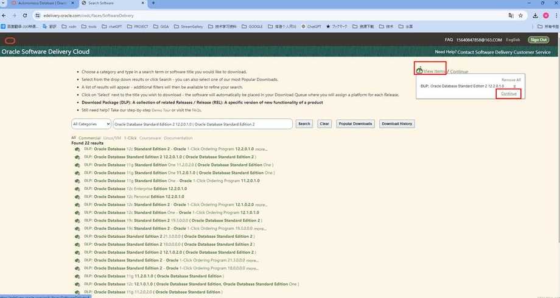Click Continue next to View Items

click(x=459, y=72)
